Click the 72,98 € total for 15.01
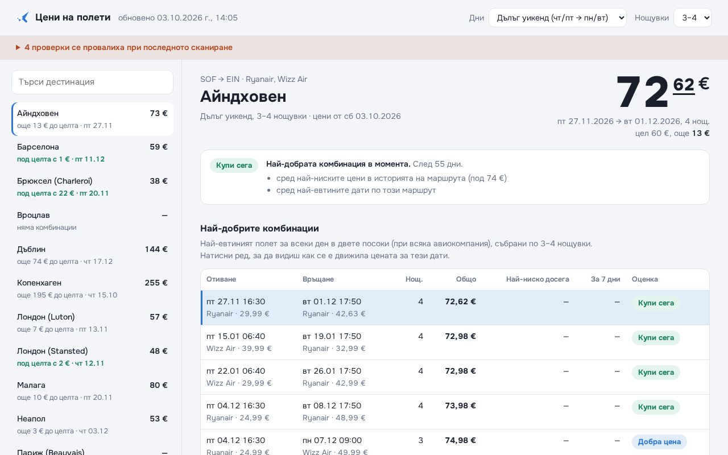The height and width of the screenshot is (455, 728). click(x=461, y=336)
